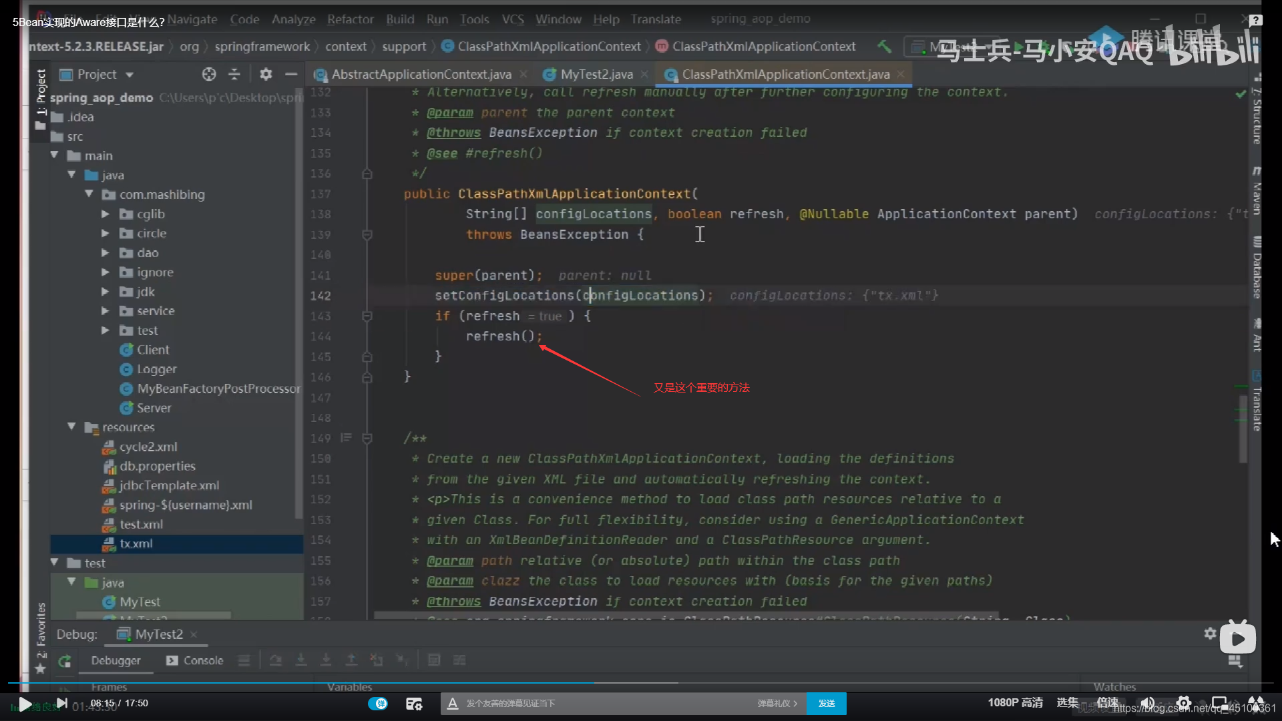
Task: Play the video with the play button
Action: [25, 704]
